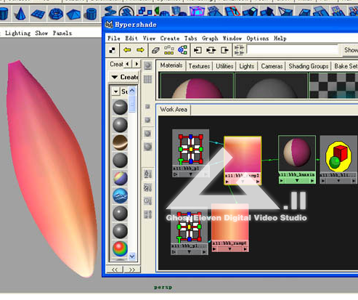Image resolution: width=358 pixels, height=300 pixels.
Task: Go to next graph with yellow right arrow
Action: tap(140, 50)
